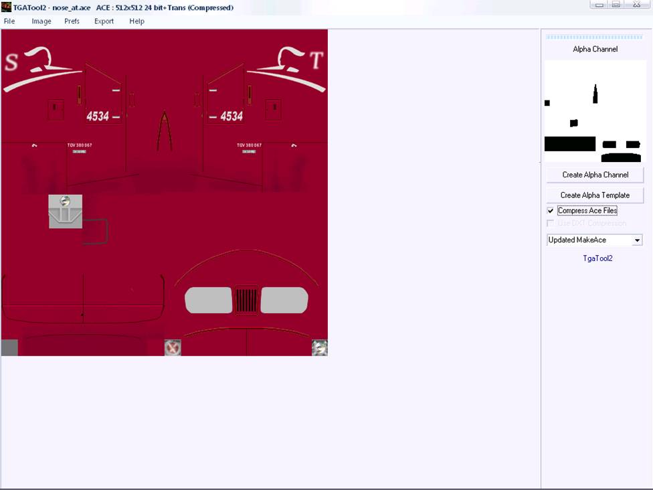This screenshot has width=653, height=490.
Task: Click the TgaTool2 link
Action: point(597,258)
